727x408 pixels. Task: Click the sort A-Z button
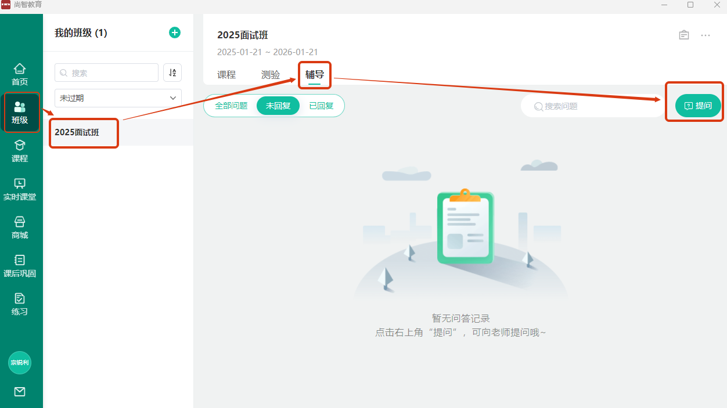pos(172,73)
